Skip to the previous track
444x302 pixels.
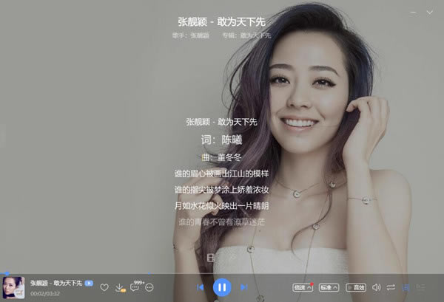pos(201,287)
